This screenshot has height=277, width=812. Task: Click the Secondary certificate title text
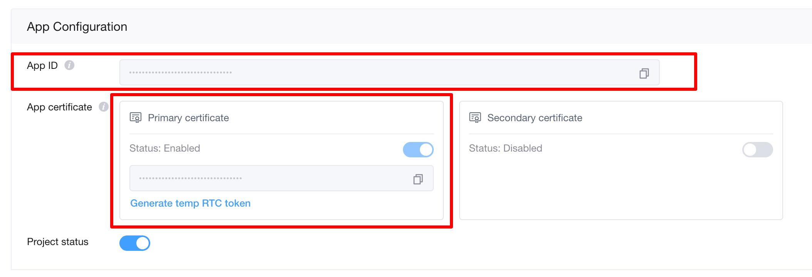click(535, 118)
